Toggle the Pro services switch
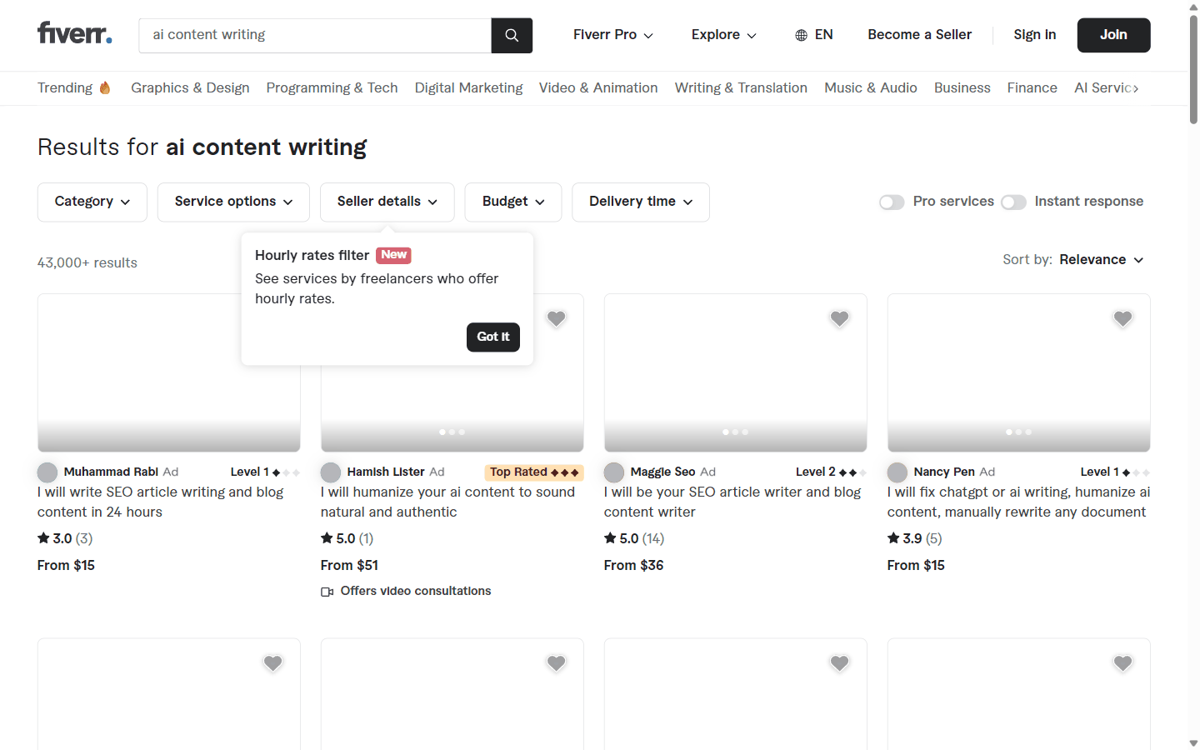 [x=892, y=202]
